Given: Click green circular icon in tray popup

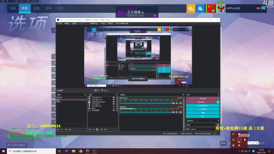Looking at the screenshot, I should [234, 140].
